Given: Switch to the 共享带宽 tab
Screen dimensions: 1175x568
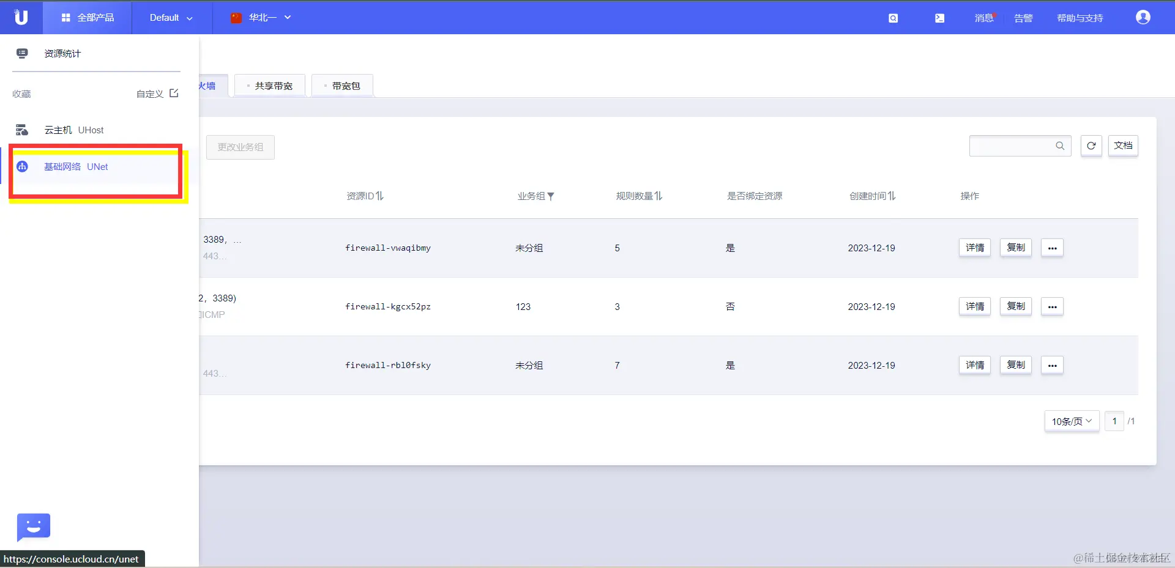Looking at the screenshot, I should [x=270, y=86].
